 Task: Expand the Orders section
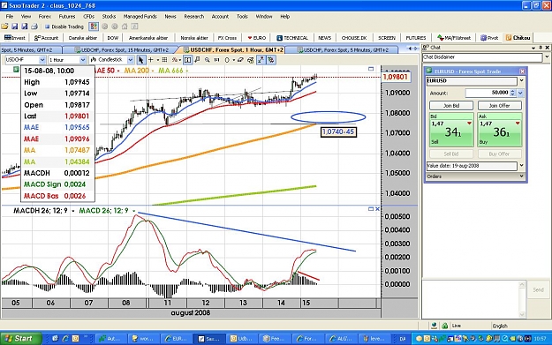pos(521,176)
